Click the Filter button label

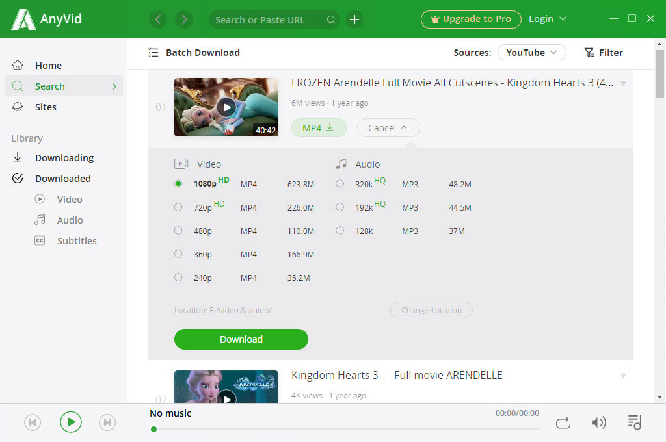[x=611, y=53]
